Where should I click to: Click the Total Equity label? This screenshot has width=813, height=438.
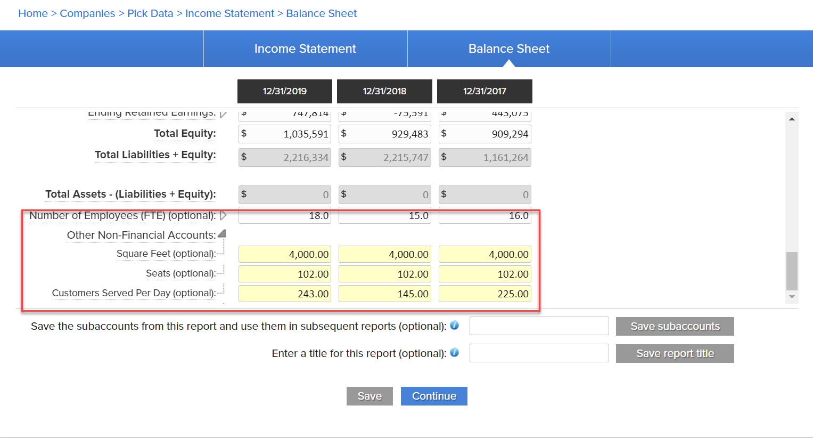point(185,133)
